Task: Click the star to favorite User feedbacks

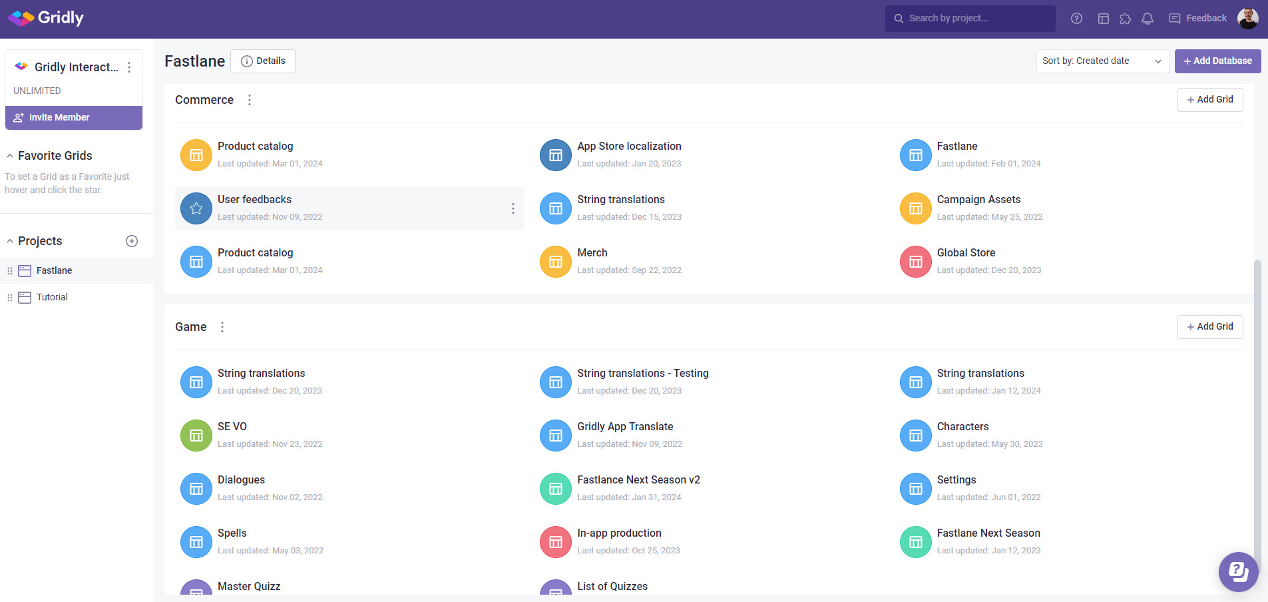Action: pos(196,208)
